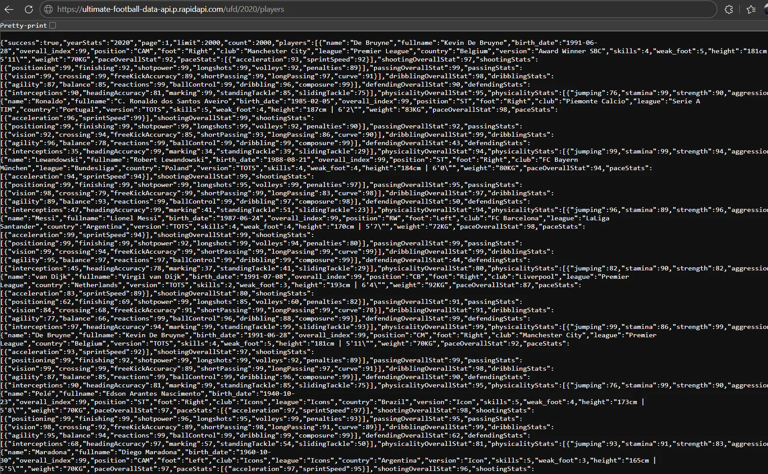View site information via the globe icon

pos(48,9)
